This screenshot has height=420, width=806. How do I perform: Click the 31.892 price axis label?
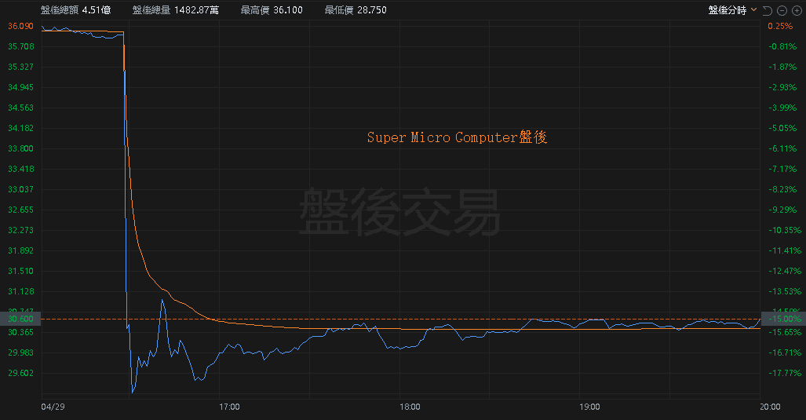(20, 250)
